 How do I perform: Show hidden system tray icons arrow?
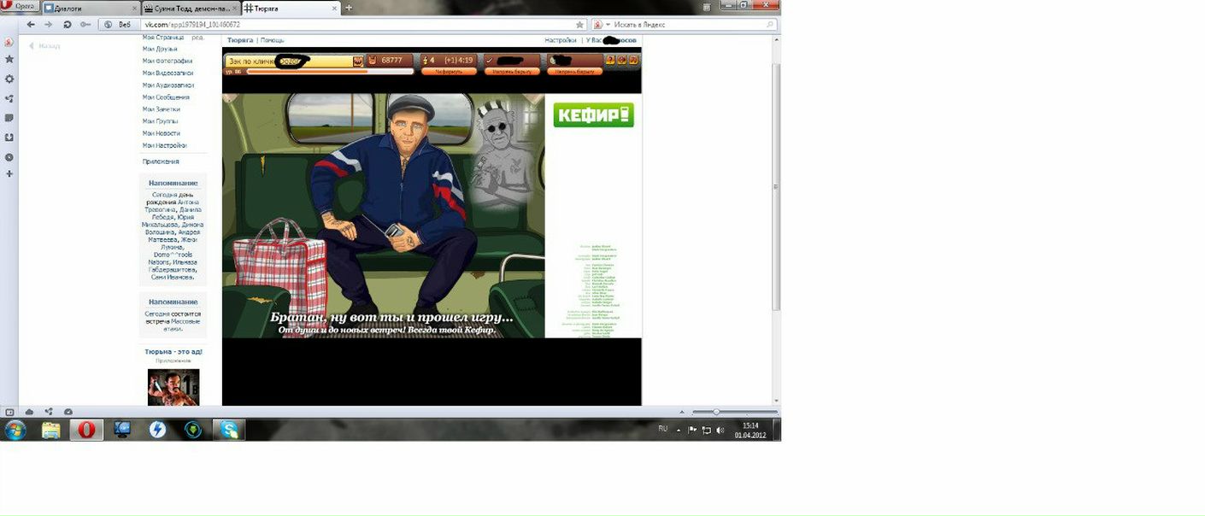click(x=679, y=429)
